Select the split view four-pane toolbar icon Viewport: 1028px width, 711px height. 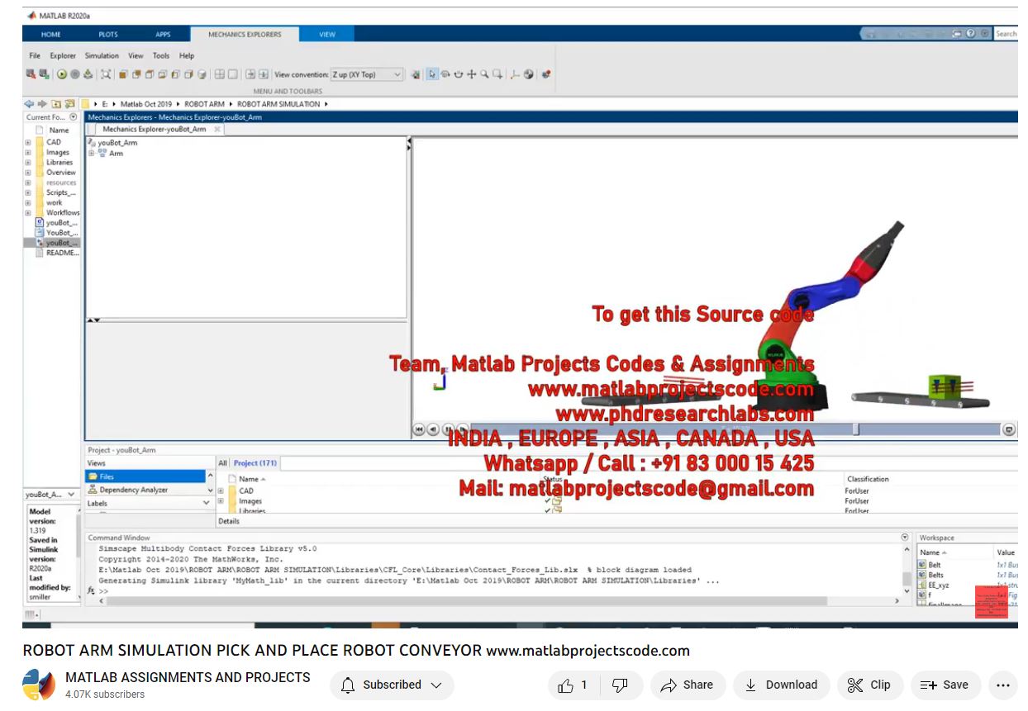[220, 74]
